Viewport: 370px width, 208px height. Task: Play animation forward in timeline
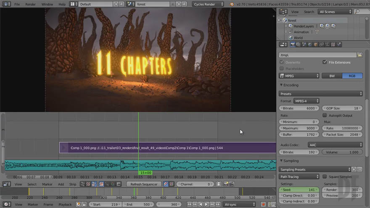pos(206,204)
